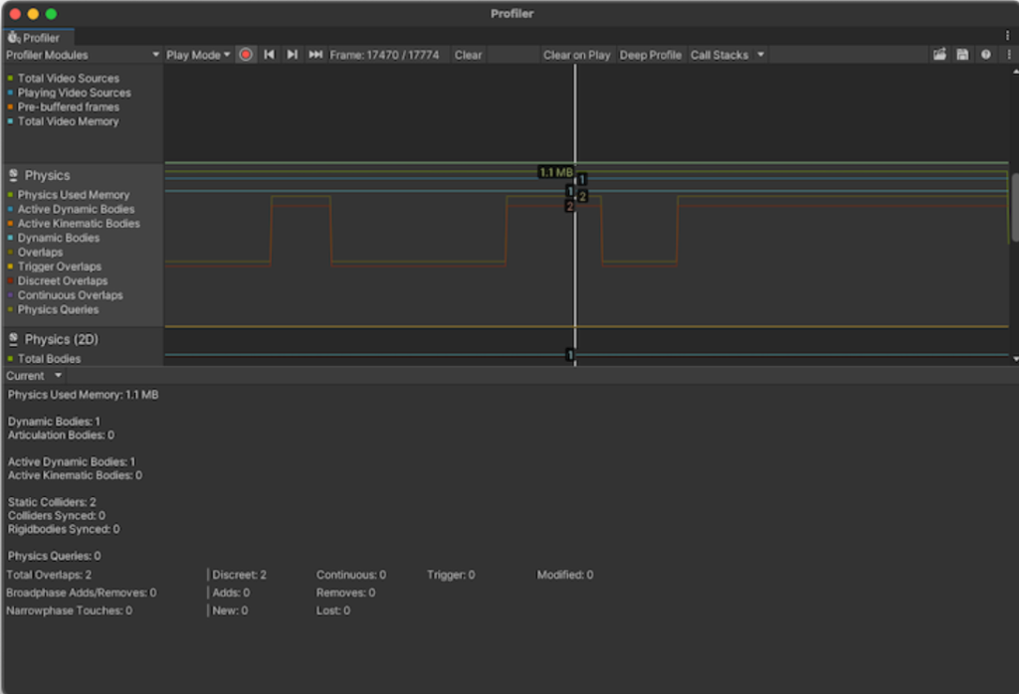Open a saved profile with the load icon
The height and width of the screenshot is (694, 1019).
pos(939,55)
